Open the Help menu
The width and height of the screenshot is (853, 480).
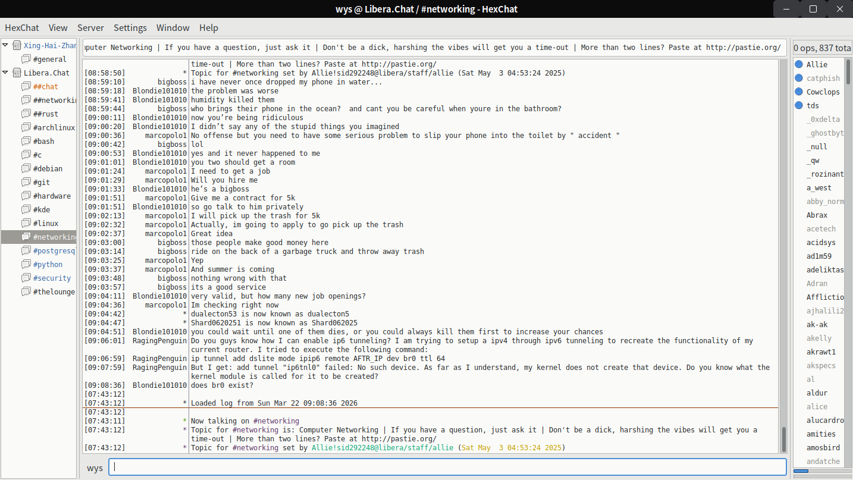coord(209,27)
